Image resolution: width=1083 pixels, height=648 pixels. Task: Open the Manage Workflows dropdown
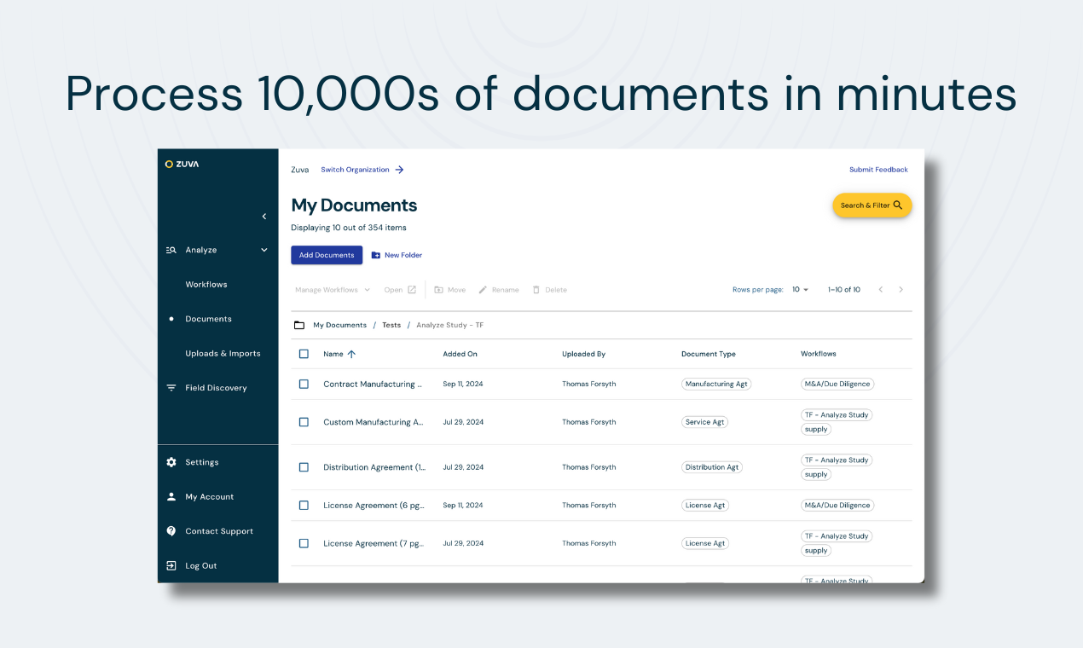point(333,290)
